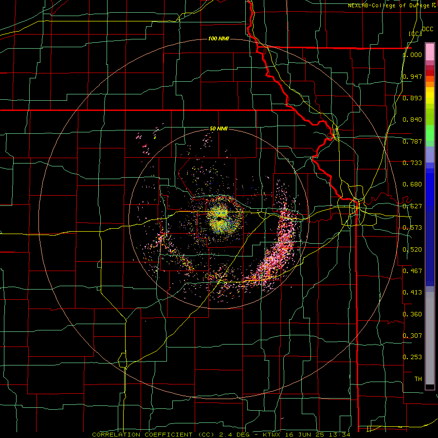438x438 pixels.
Task: Click the 100 NMI range ring label
Action: [219, 38]
